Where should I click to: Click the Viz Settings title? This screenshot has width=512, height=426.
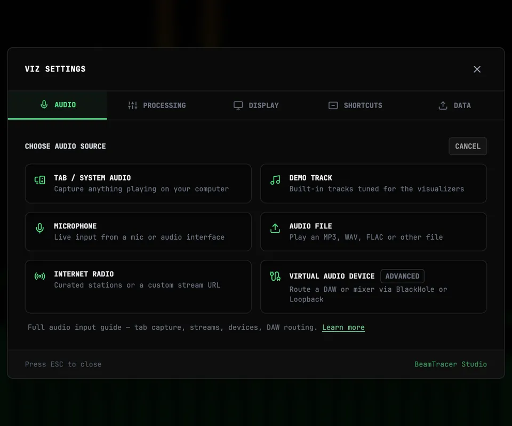coord(55,69)
